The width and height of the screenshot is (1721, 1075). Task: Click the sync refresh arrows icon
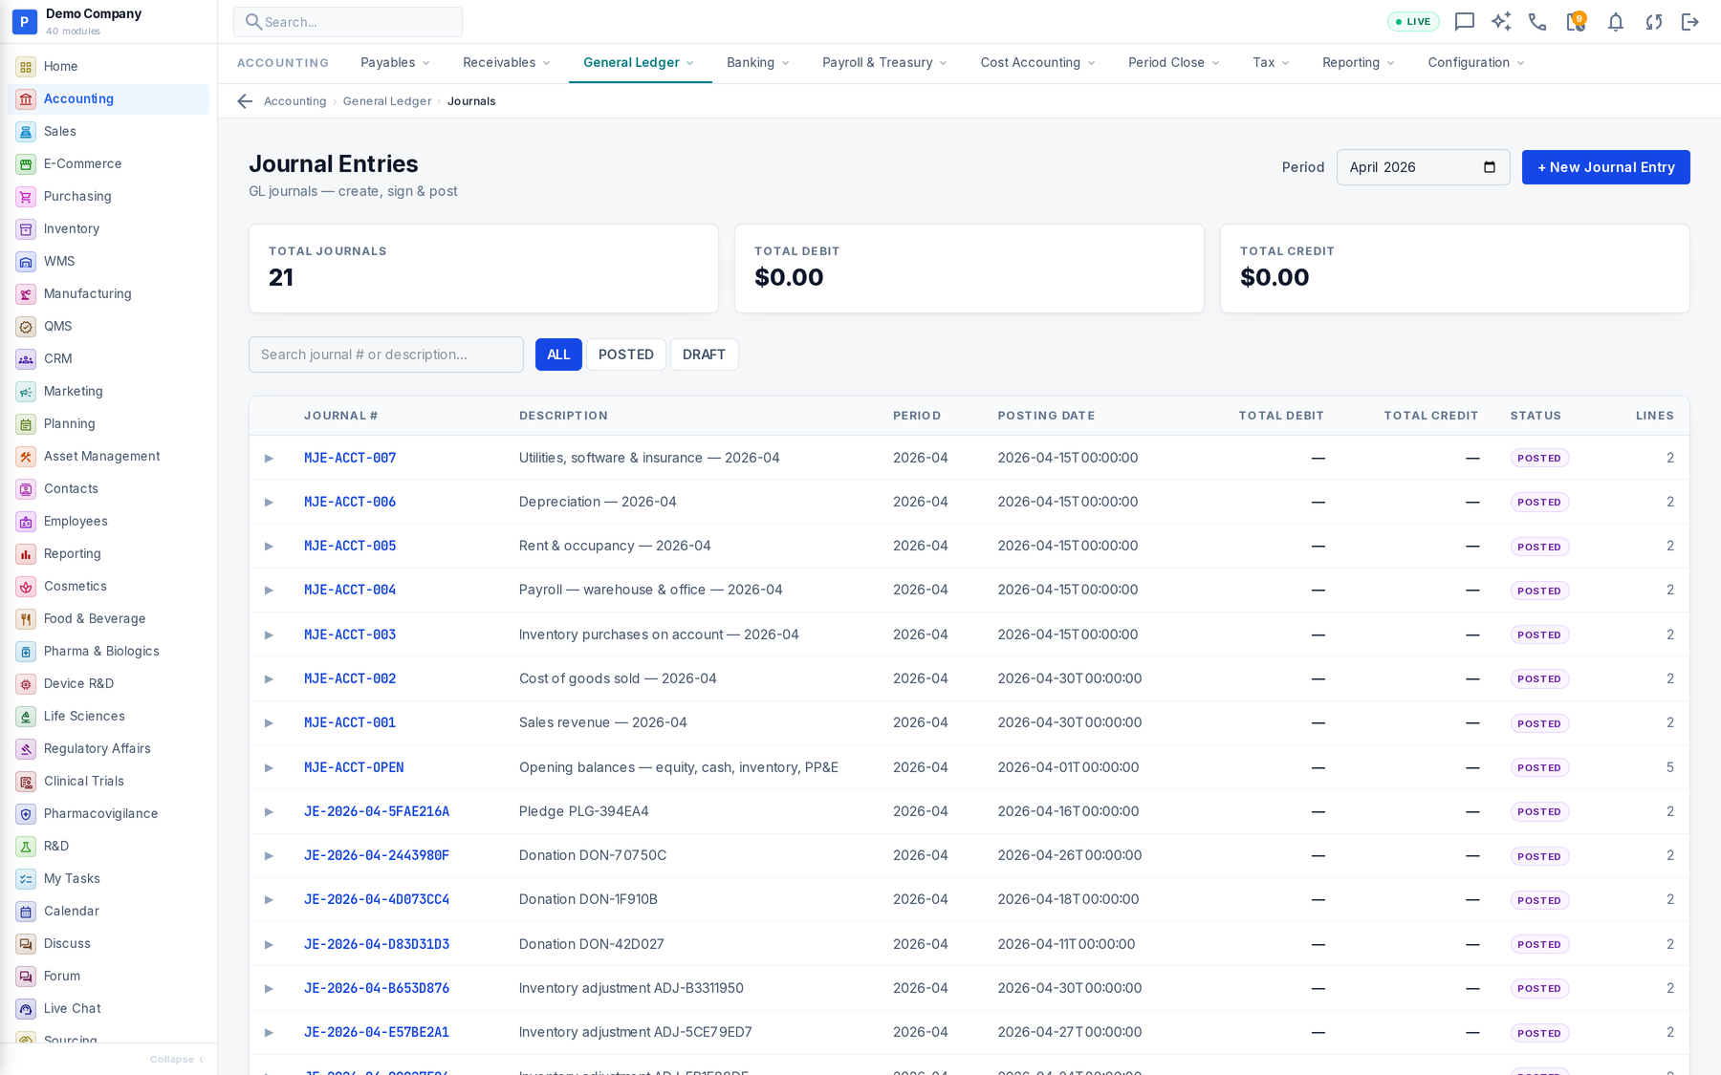[x=1653, y=22]
